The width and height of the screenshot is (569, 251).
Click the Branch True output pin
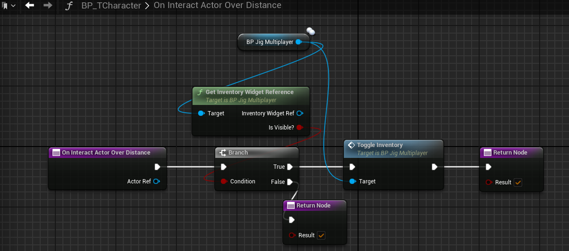289,166
